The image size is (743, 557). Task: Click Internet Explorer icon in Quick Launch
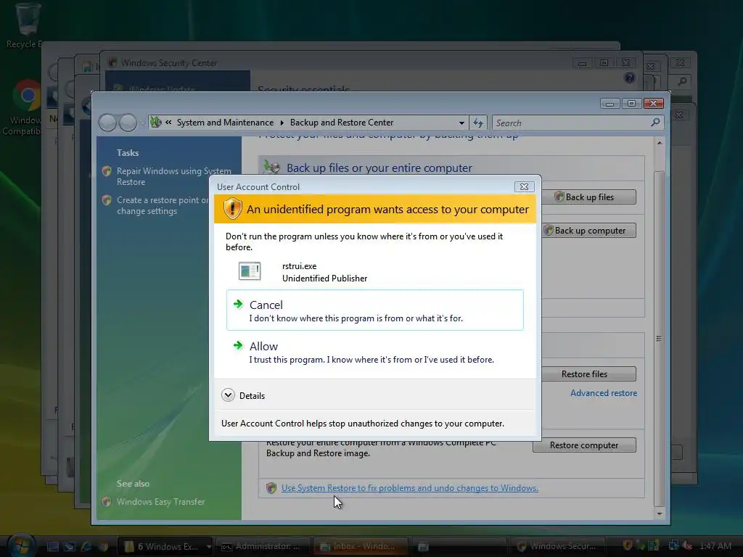[x=87, y=547]
